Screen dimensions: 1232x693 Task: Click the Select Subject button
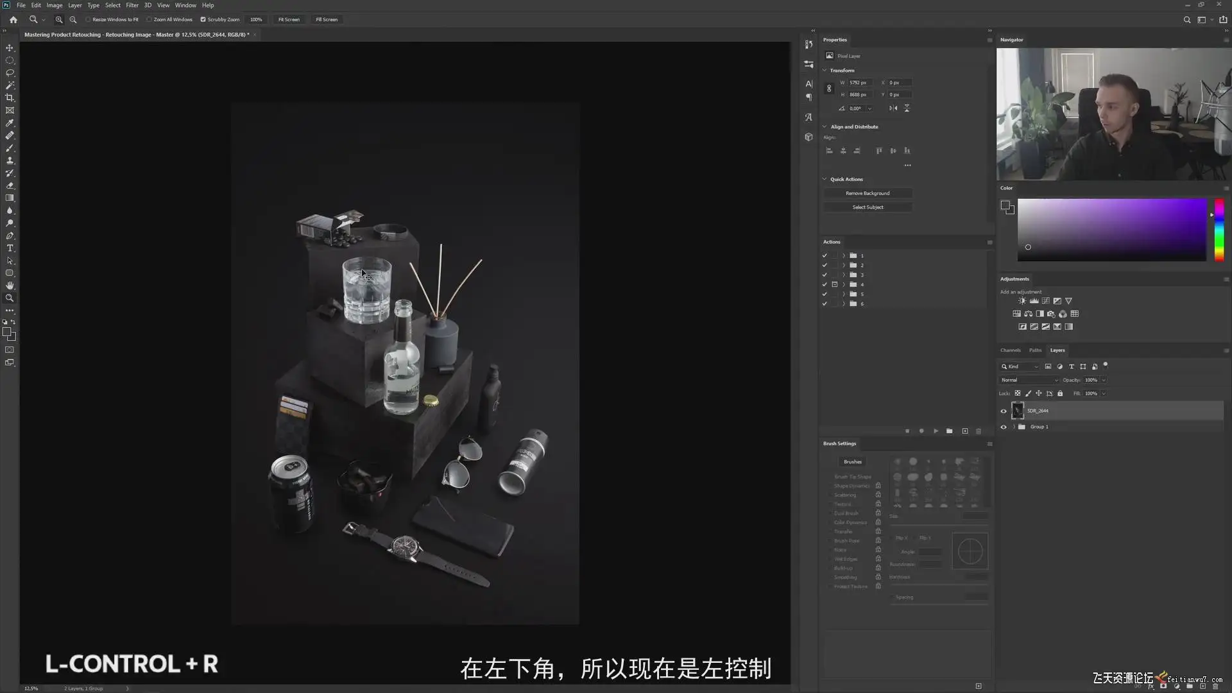click(x=868, y=207)
